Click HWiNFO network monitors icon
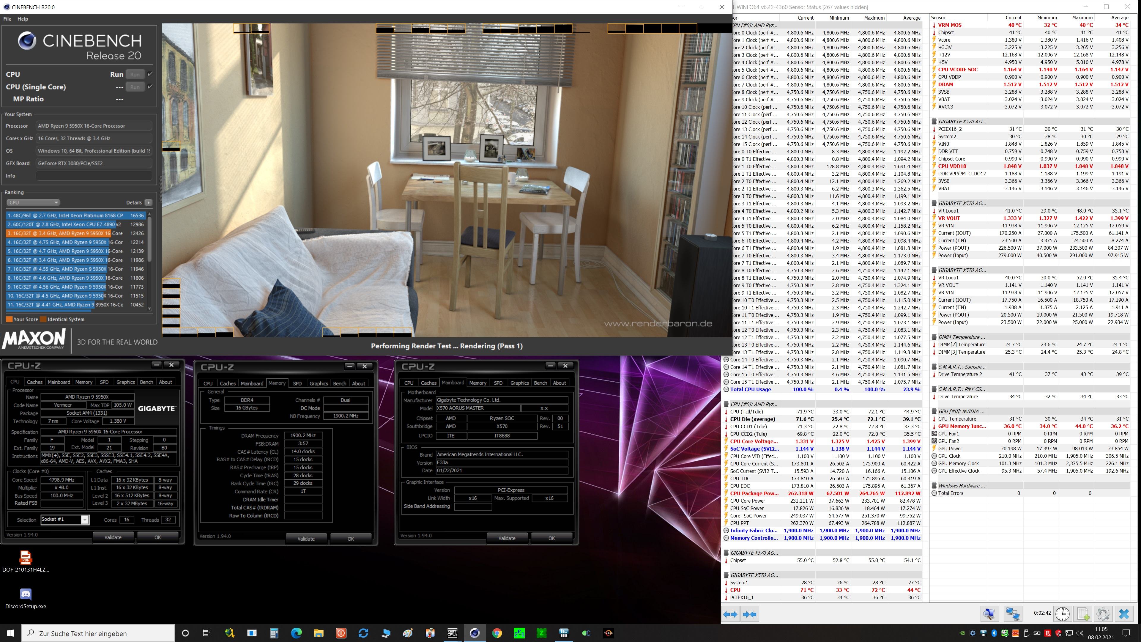Viewport: 1141px width, 642px height. (1013, 614)
